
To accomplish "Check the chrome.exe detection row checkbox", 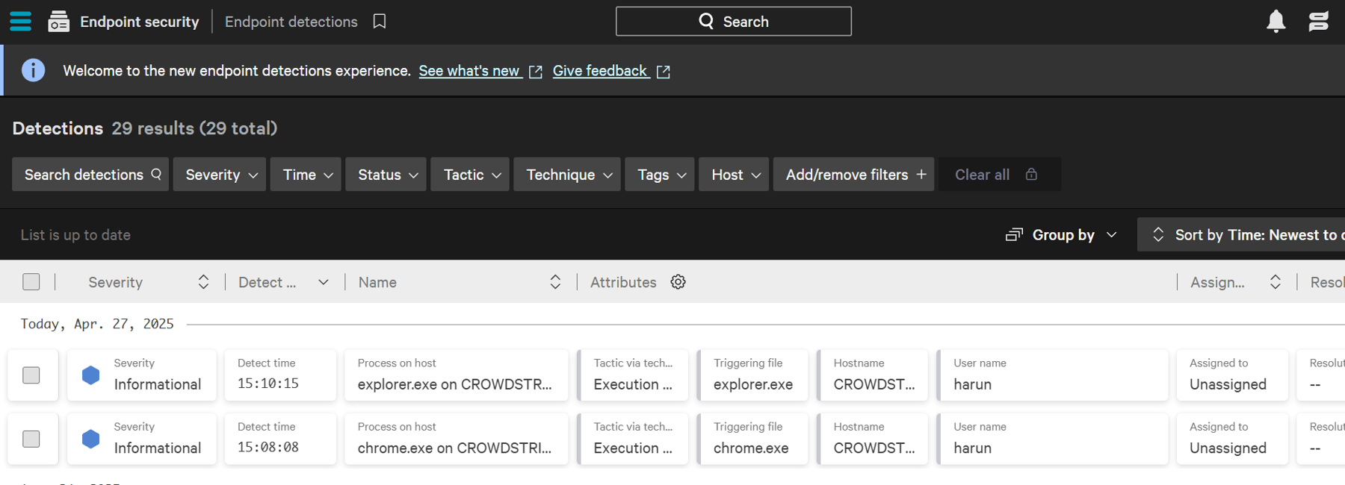I will (x=31, y=439).
